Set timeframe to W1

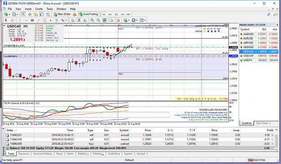[122, 14]
